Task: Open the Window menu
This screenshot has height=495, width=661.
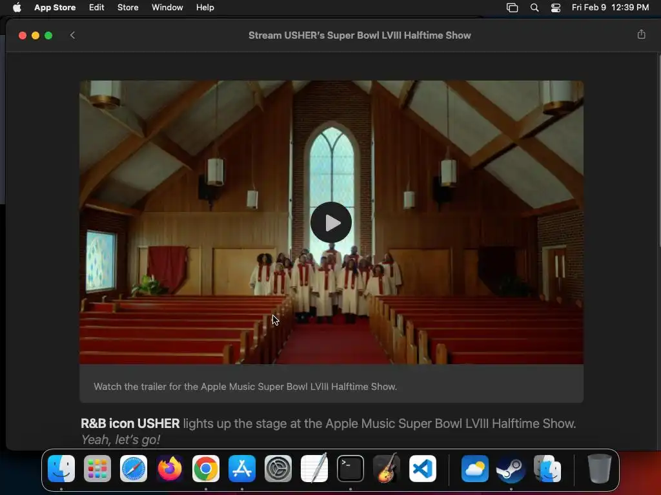Action: [167, 7]
